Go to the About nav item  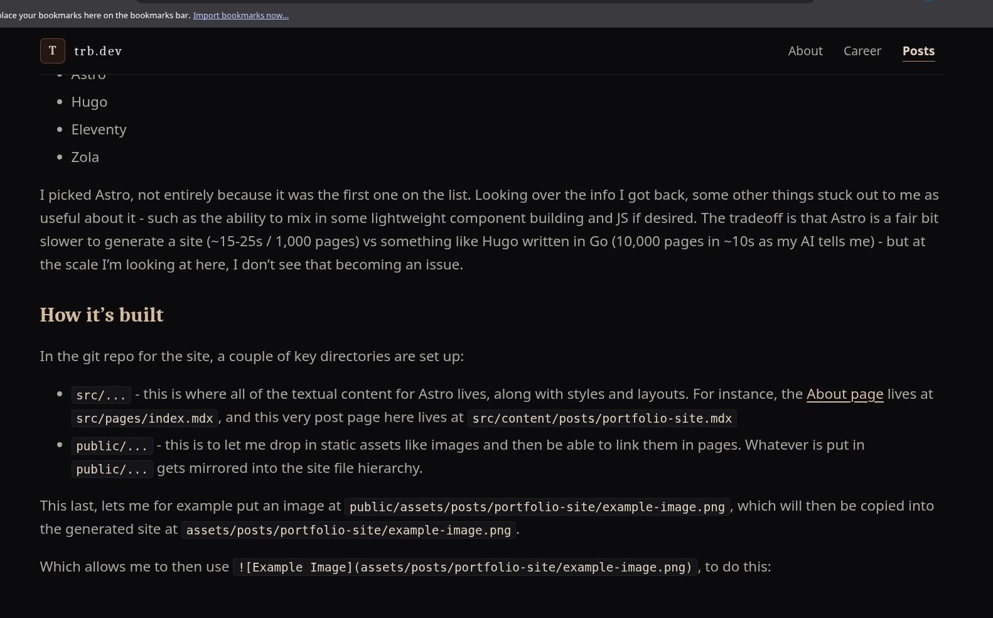pyautogui.click(x=805, y=51)
